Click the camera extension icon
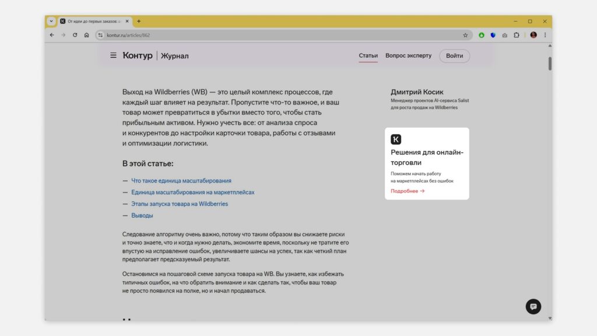 (504, 35)
